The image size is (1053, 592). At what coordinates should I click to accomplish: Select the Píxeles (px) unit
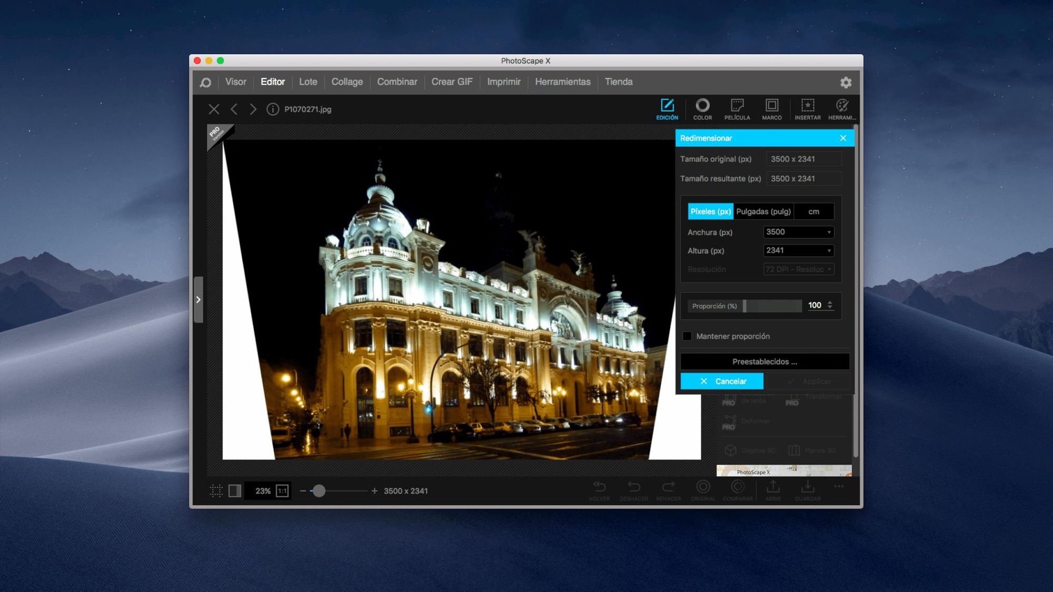(x=710, y=212)
